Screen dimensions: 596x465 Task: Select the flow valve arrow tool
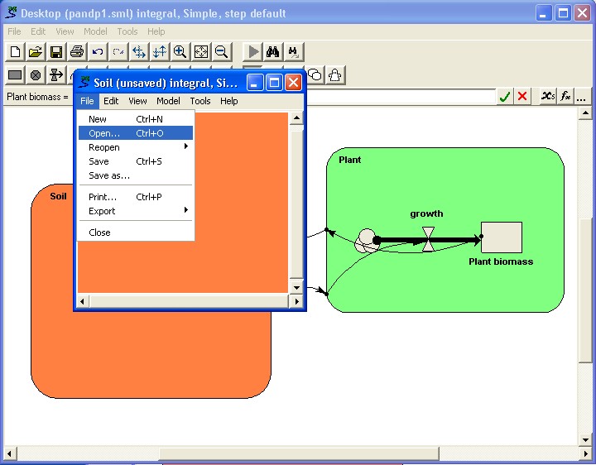pyautogui.click(x=56, y=74)
